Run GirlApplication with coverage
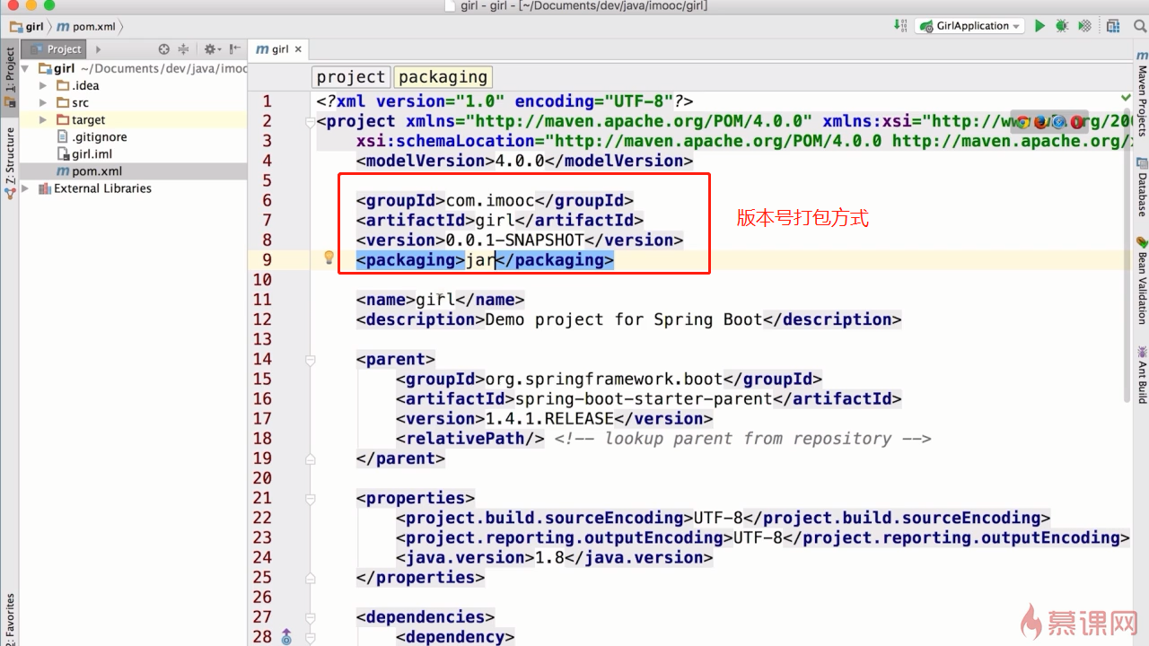 pos(1084,26)
